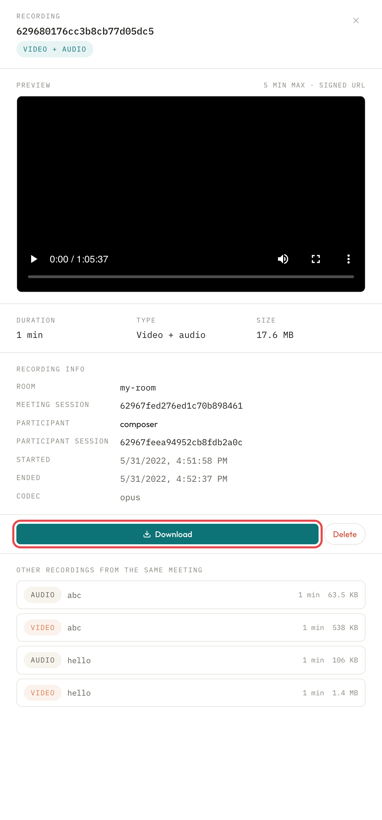Screen dimensions: 382x820
Task: Seek on the video progress bar
Action: [191, 277]
